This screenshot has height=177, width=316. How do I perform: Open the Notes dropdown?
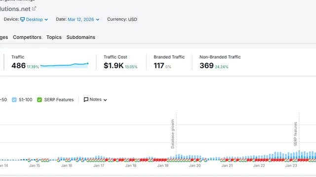[95, 99]
